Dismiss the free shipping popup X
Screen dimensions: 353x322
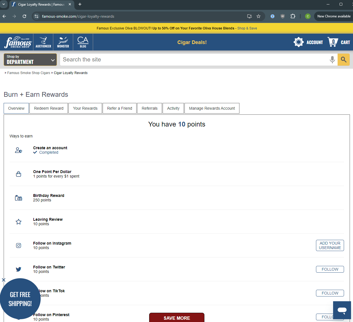click(4, 280)
